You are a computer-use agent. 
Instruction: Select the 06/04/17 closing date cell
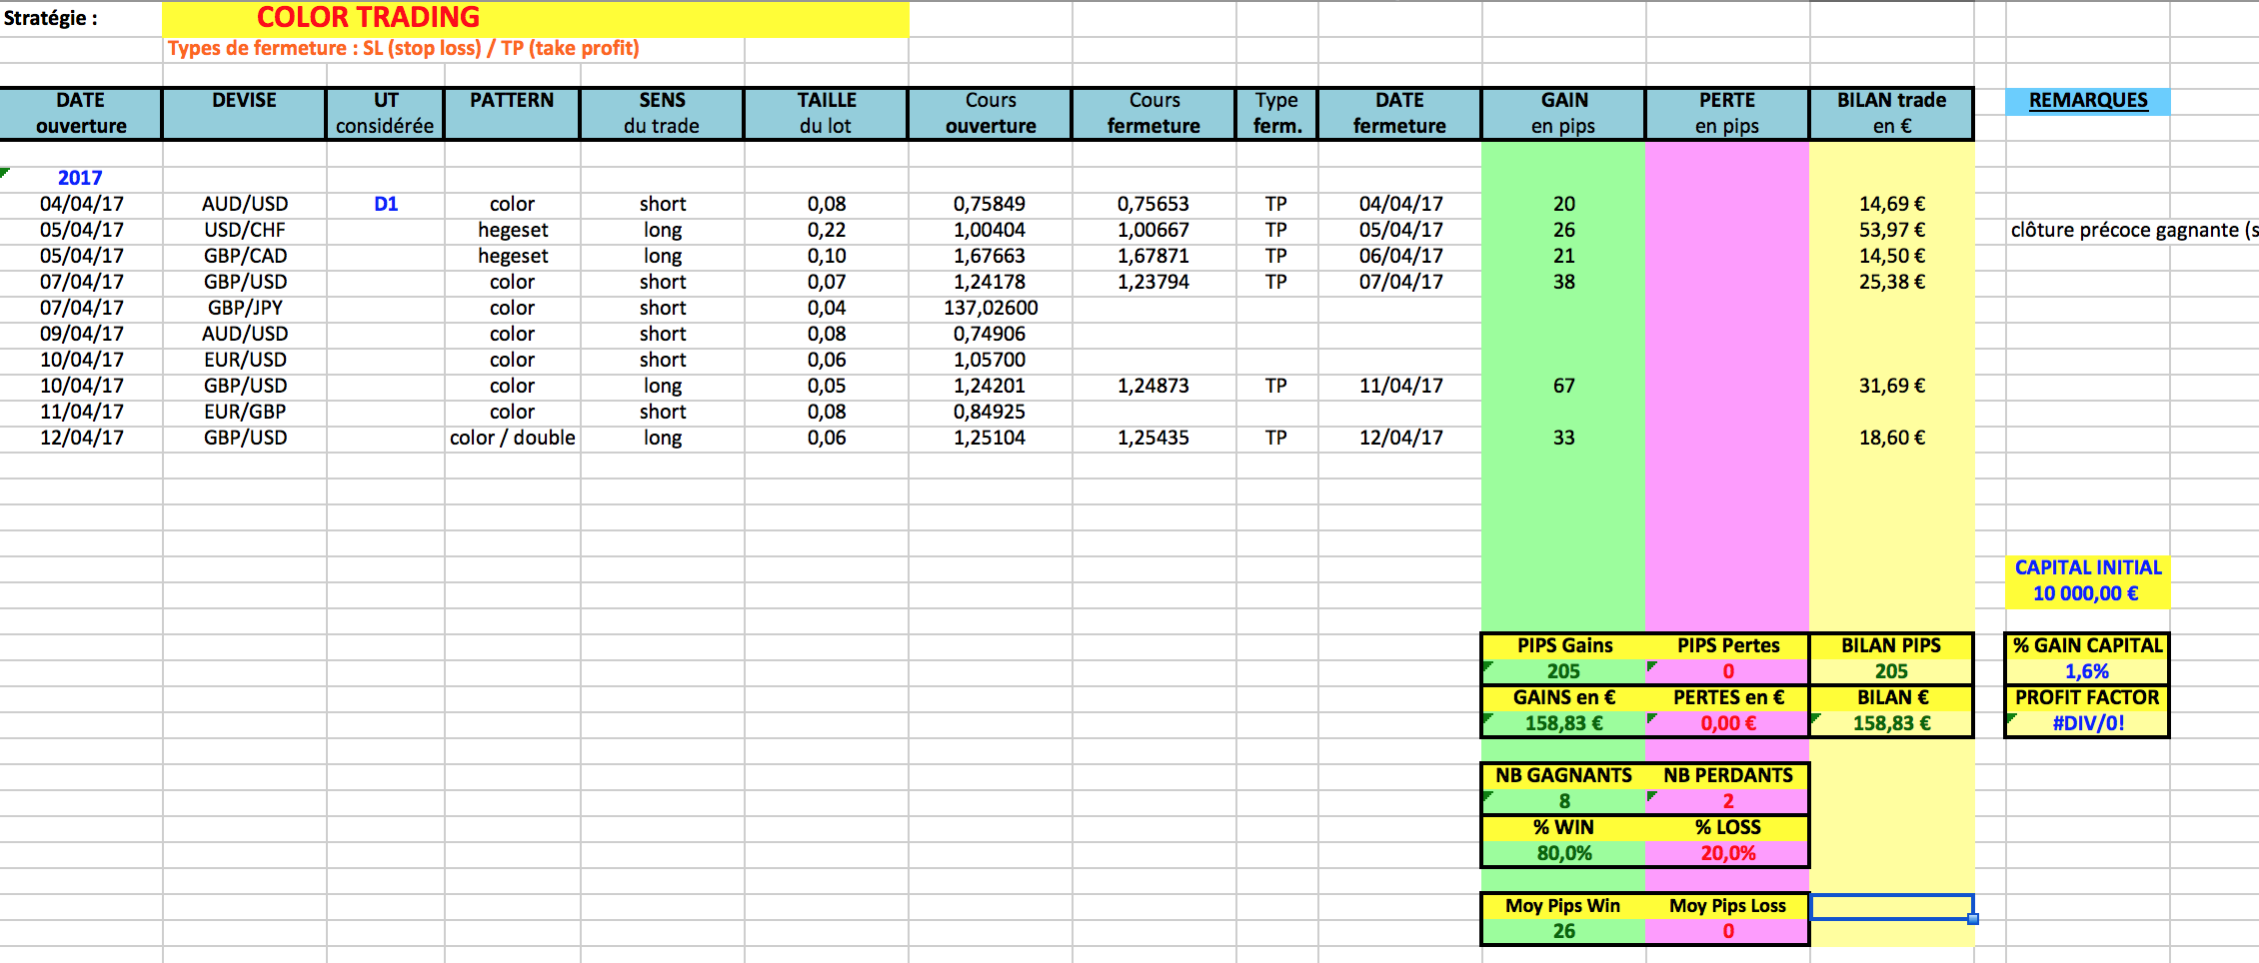coord(1400,256)
